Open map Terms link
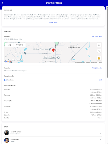 tap(100, 62)
